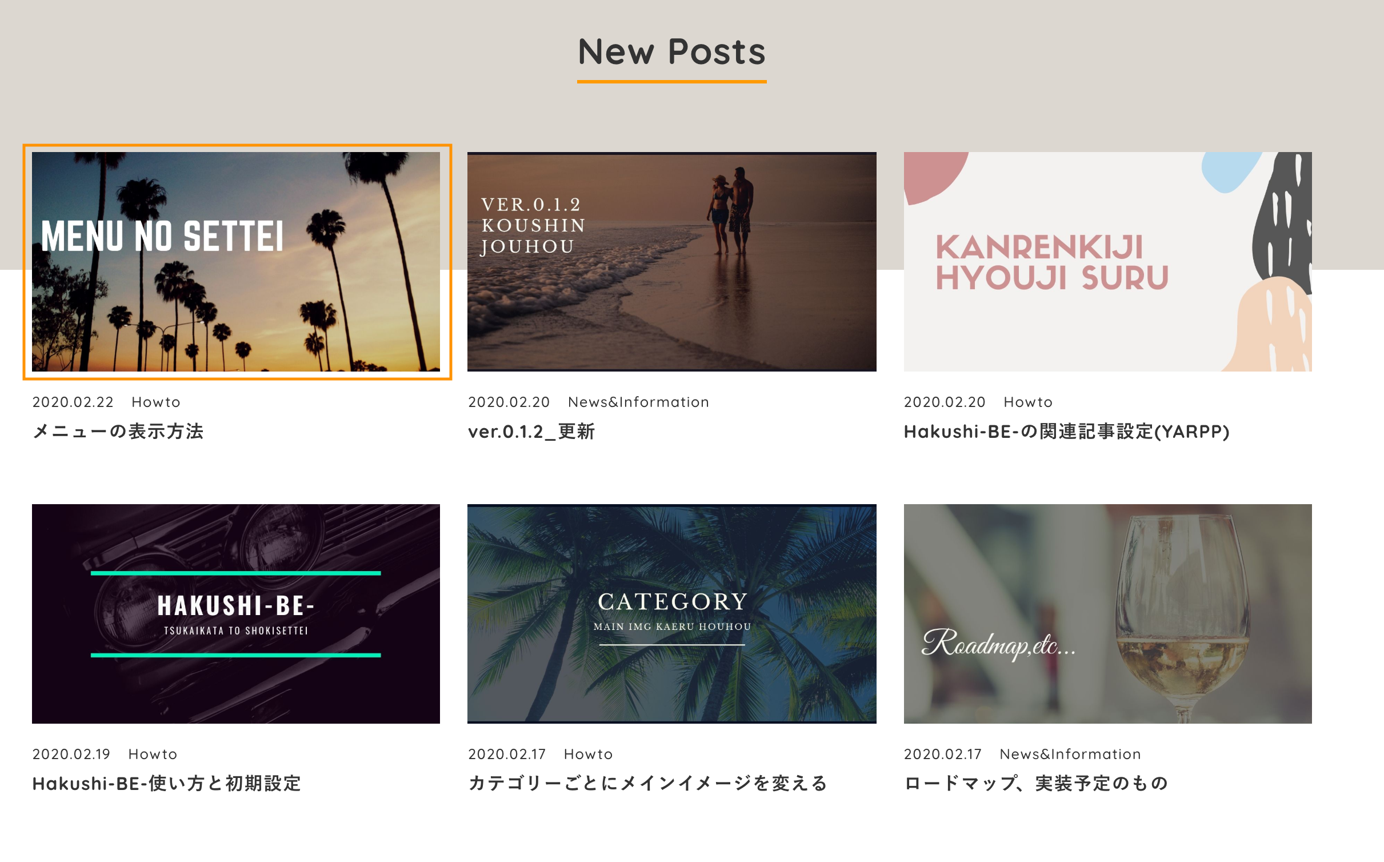1384x862 pixels.
Task: Open the CATEGORY palm leaves thumbnail
Action: pos(671,613)
